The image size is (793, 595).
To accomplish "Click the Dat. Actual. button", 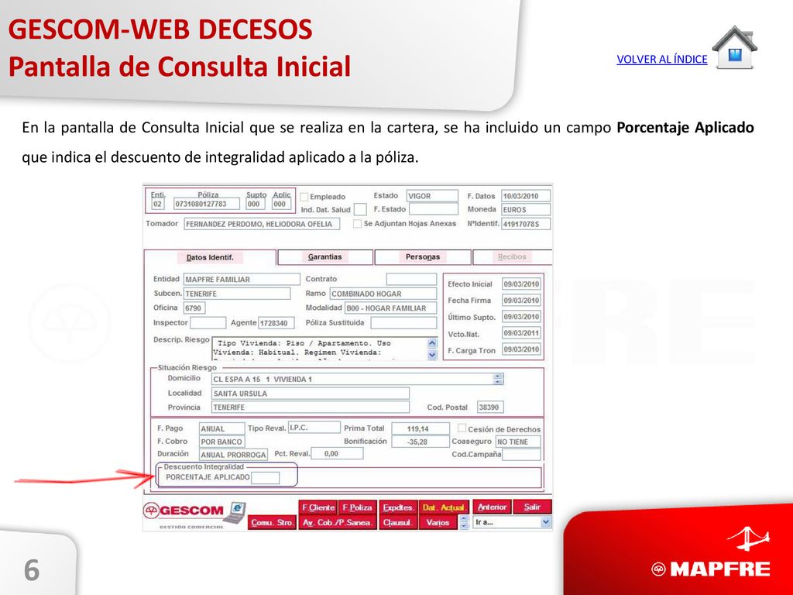I will [444, 507].
